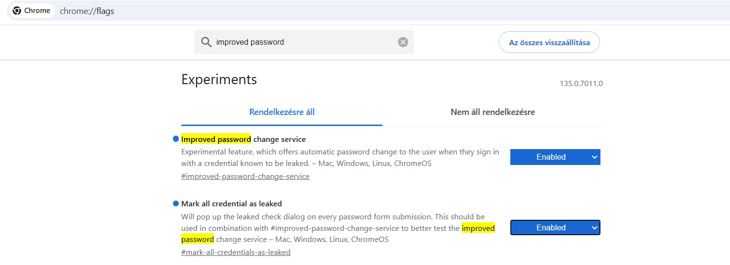730x265 pixels.
Task: Switch to the Nem áll rendelkezésre tab
Action: 492,112
